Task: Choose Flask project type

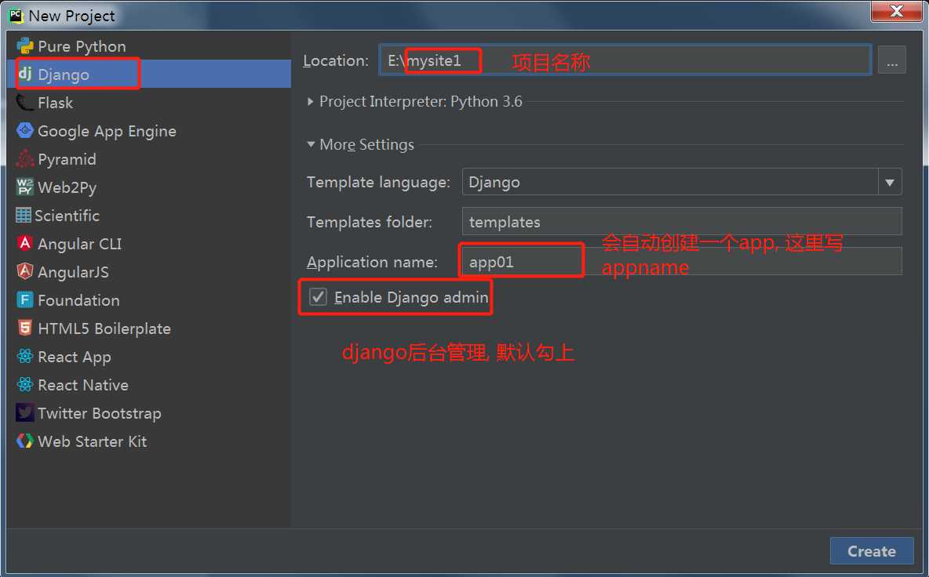Action: click(55, 103)
